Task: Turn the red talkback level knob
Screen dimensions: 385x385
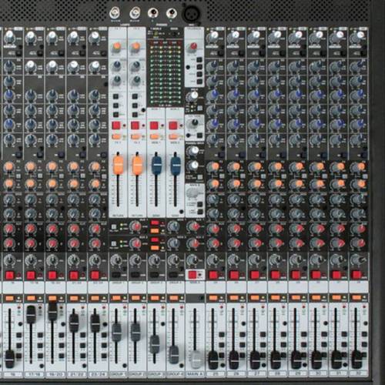Action: (x=193, y=48)
